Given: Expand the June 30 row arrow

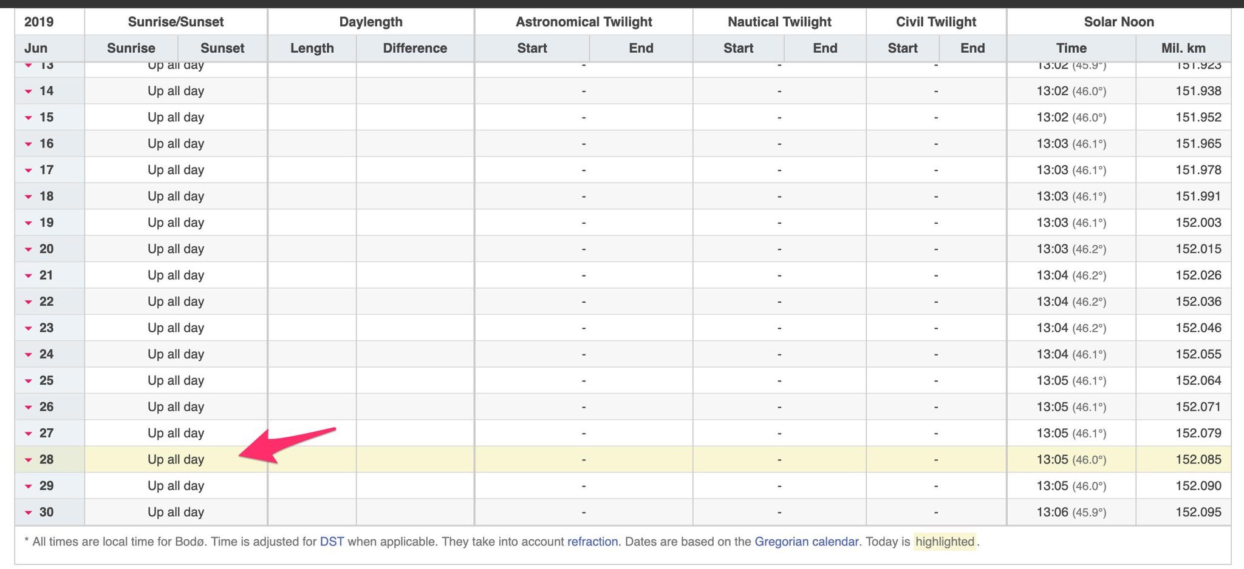Looking at the screenshot, I should click(x=29, y=513).
